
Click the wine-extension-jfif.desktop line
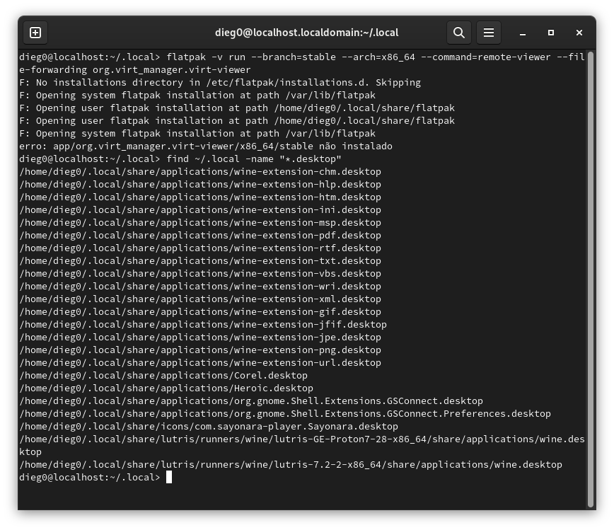[x=203, y=325]
